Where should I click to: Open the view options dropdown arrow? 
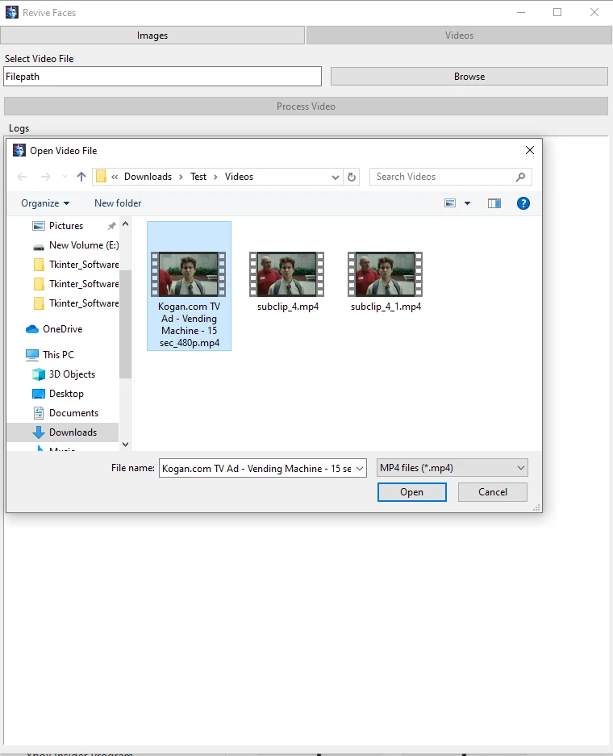point(468,203)
